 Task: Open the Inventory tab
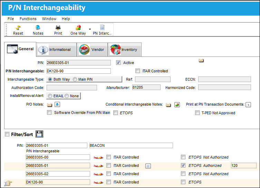pos(125,50)
